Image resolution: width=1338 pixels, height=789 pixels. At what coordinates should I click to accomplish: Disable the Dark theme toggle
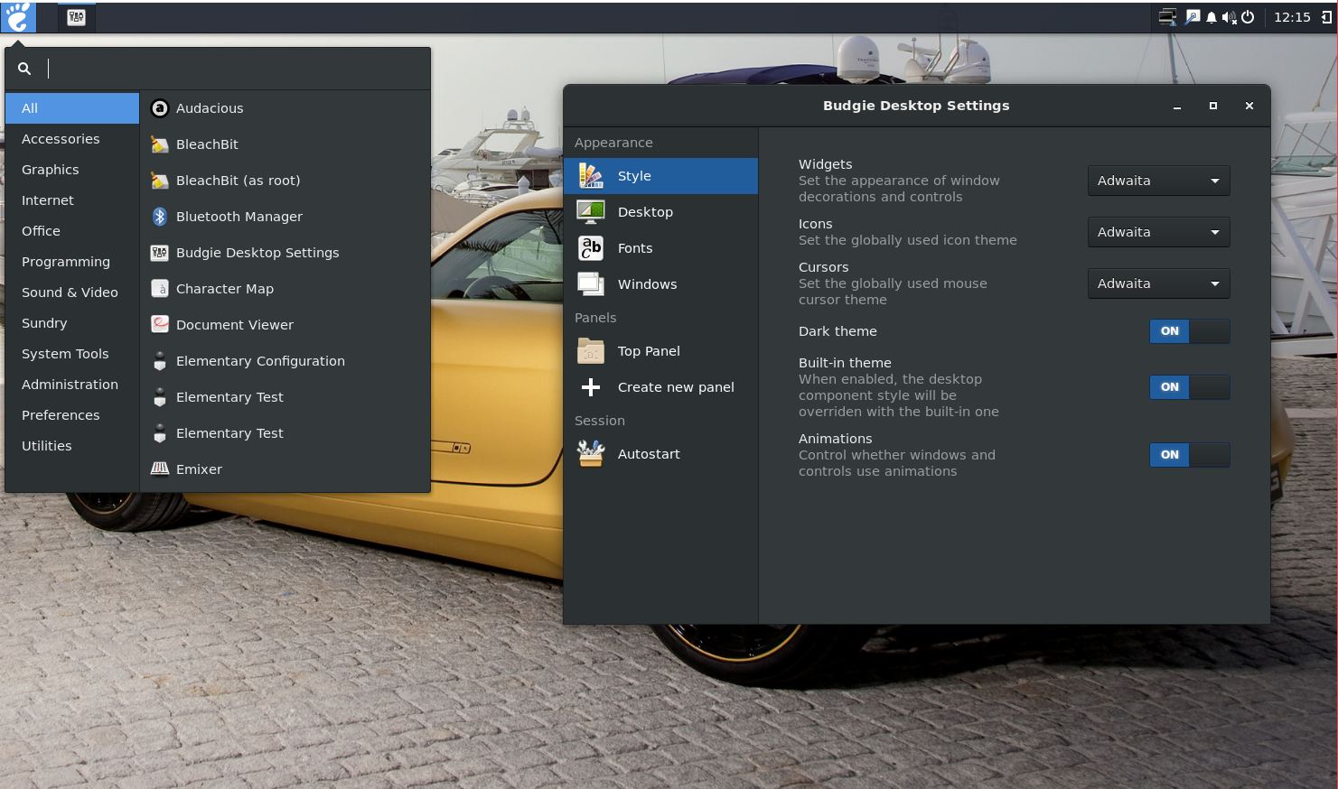tap(1189, 331)
